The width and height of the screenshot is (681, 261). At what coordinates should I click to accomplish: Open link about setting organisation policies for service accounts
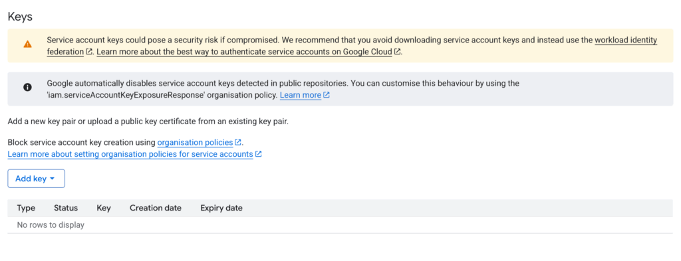click(130, 154)
